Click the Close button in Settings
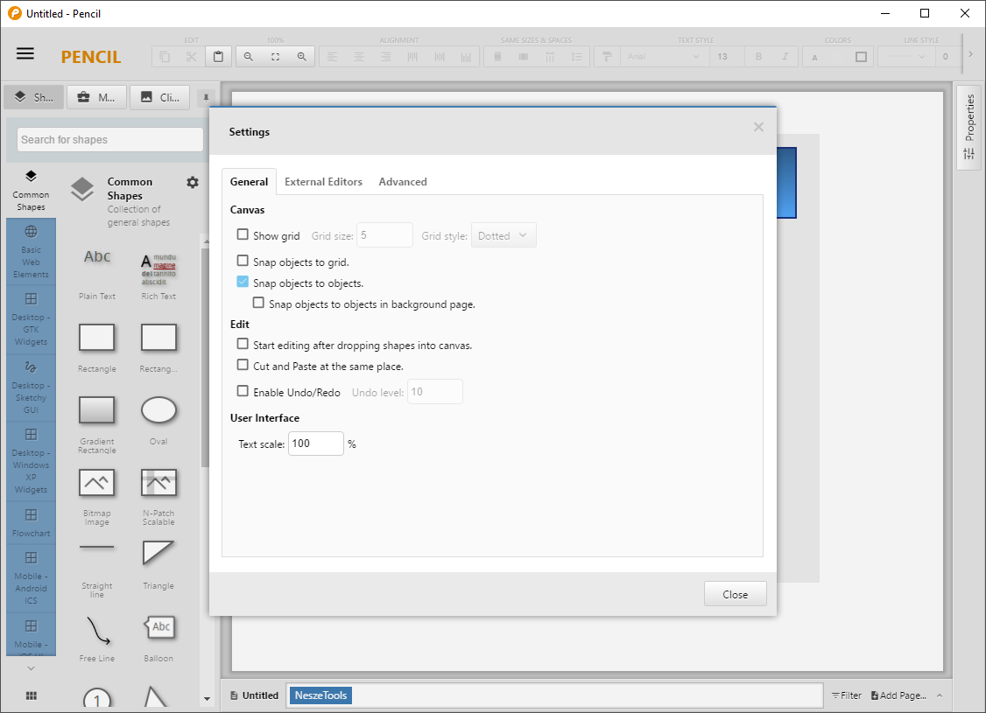986x713 pixels. pyautogui.click(x=735, y=594)
